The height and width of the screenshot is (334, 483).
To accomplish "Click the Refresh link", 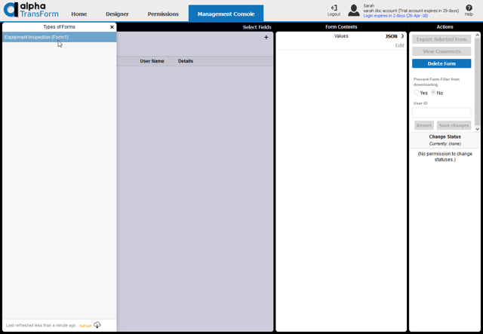I will 85,326.
